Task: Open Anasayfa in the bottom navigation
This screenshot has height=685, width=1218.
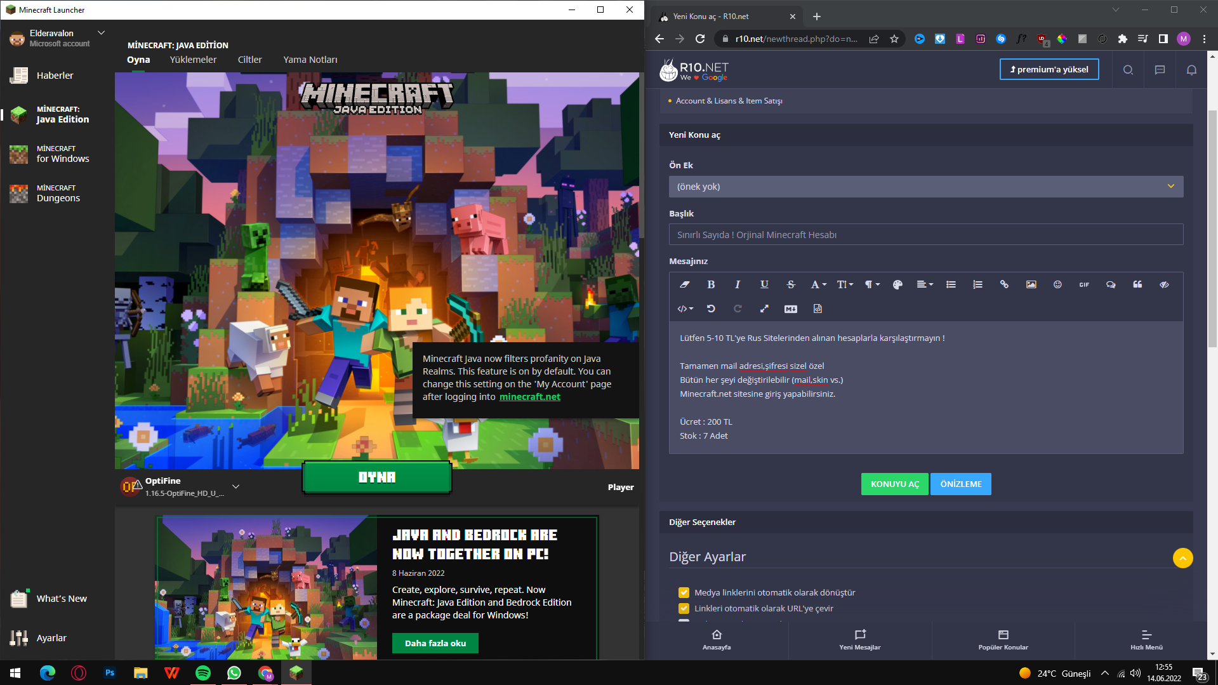Action: (x=717, y=639)
